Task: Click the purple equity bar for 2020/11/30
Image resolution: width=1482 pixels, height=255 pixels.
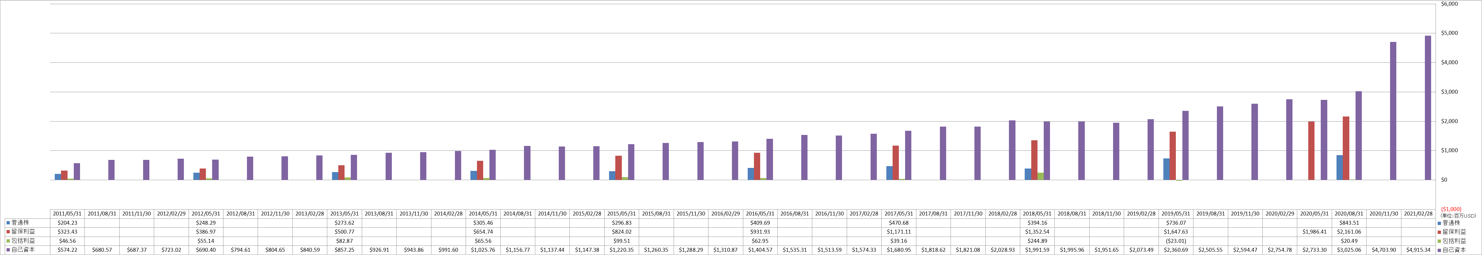Action: tap(1393, 111)
